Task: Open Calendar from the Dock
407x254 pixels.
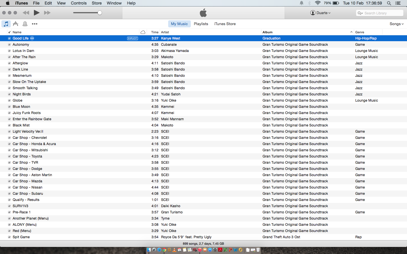Action: click(179, 250)
